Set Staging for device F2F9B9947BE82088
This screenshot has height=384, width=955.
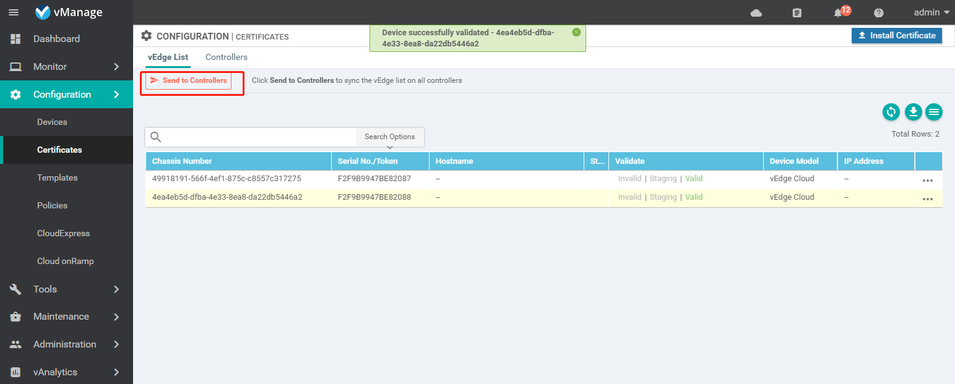[663, 197]
